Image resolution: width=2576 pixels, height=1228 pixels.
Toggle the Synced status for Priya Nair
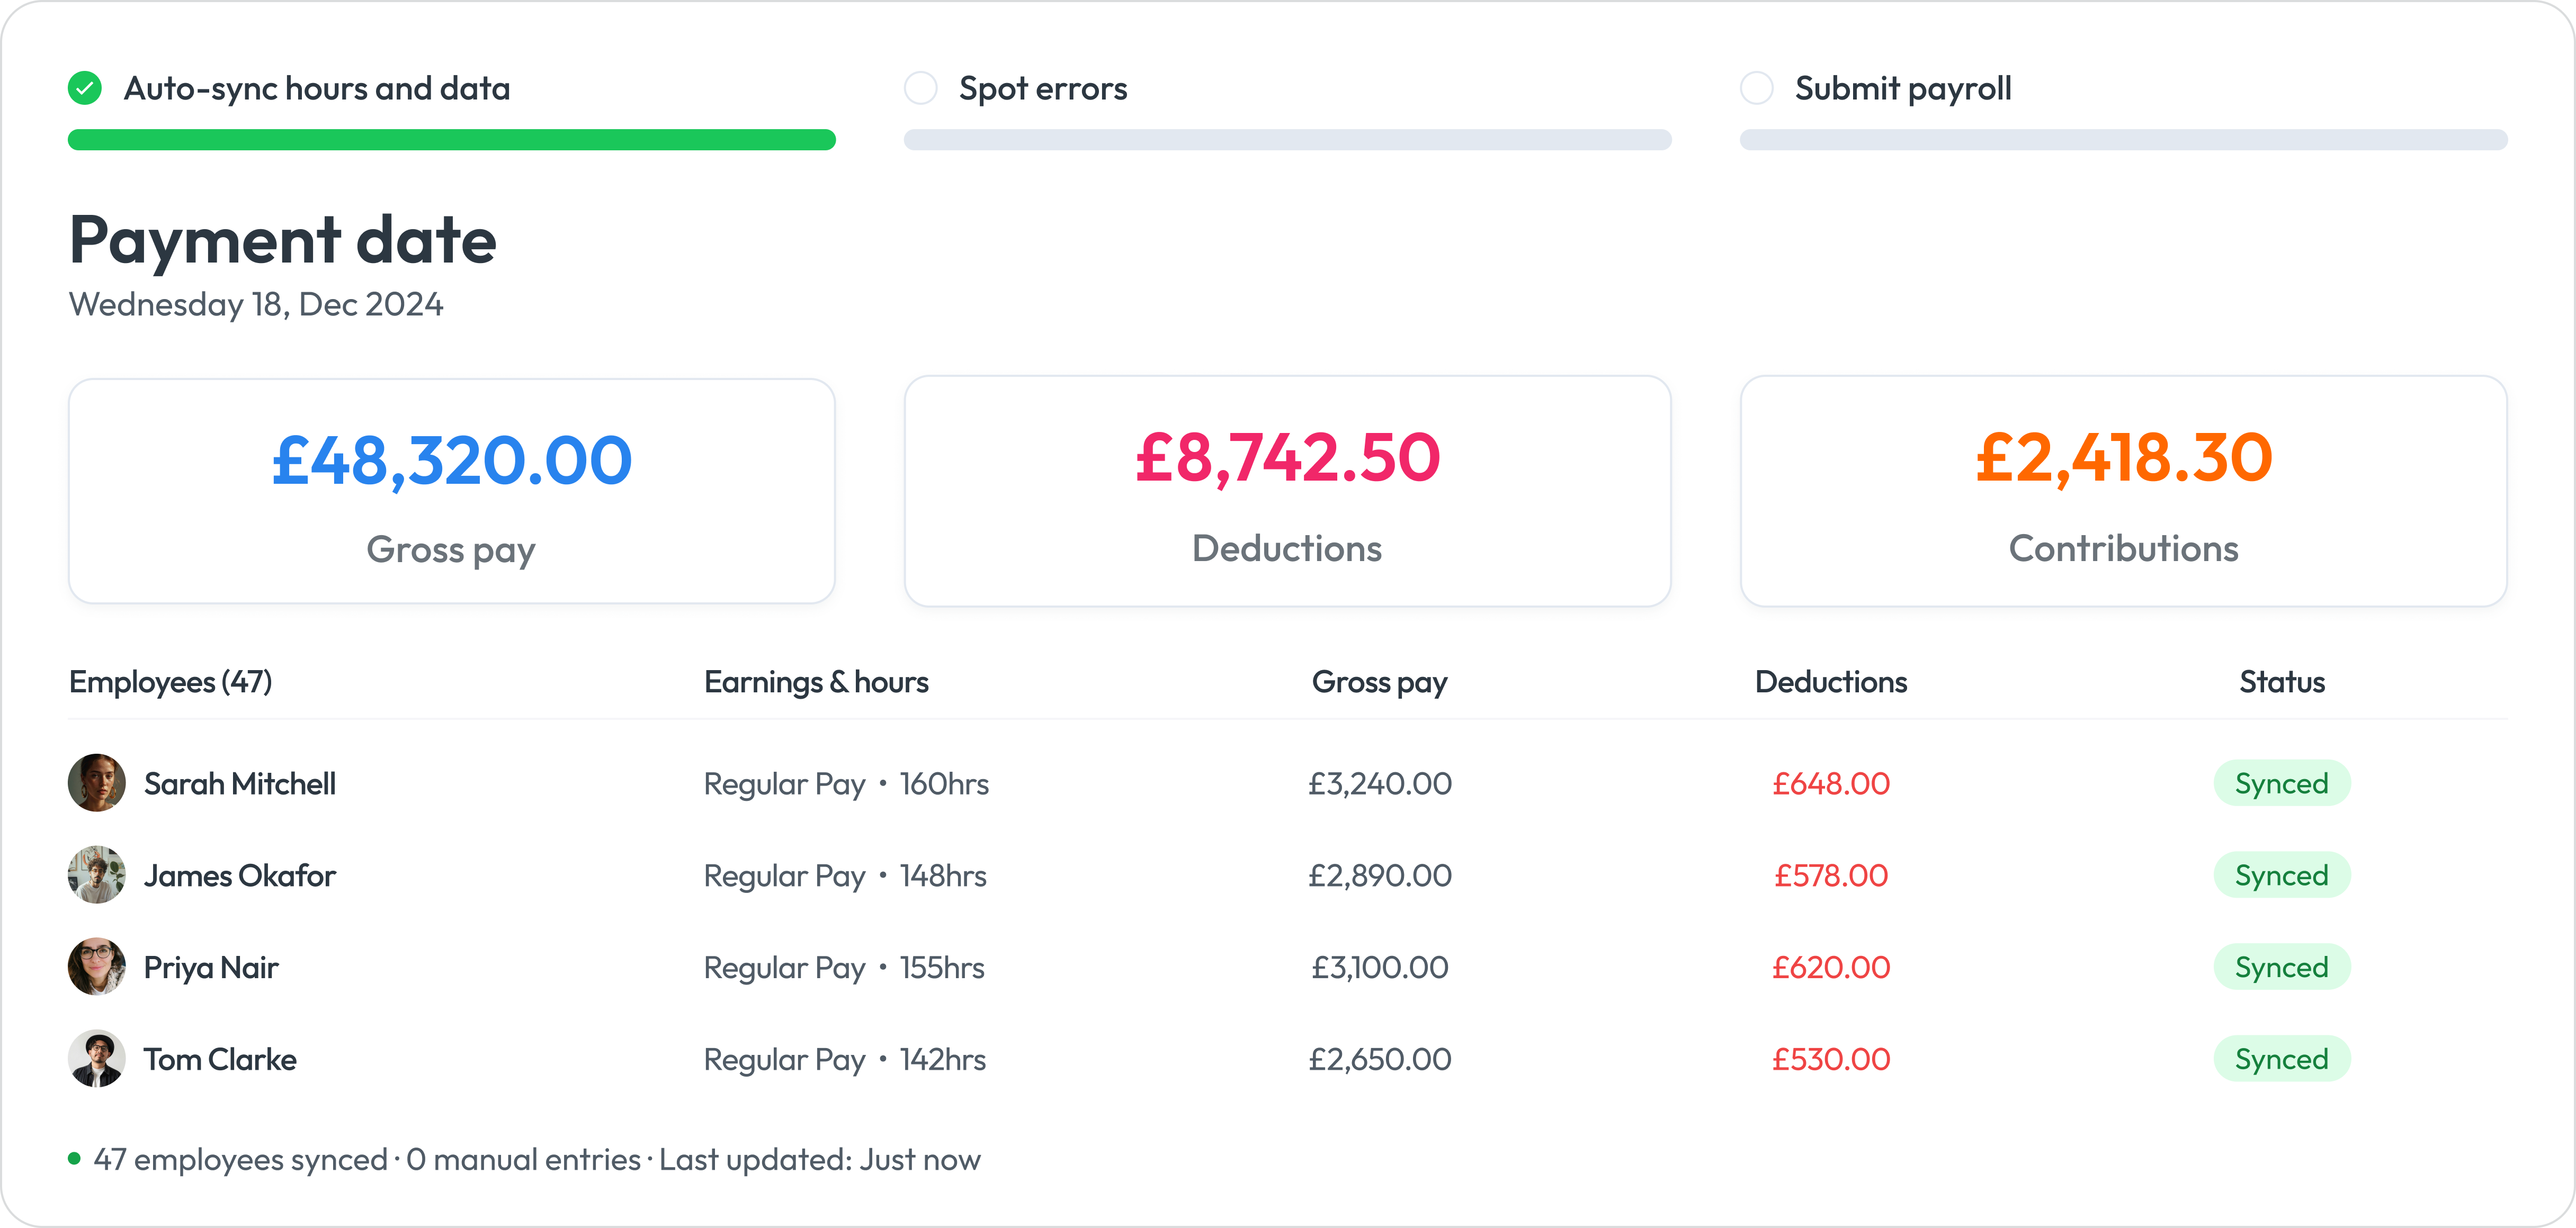click(x=2282, y=966)
